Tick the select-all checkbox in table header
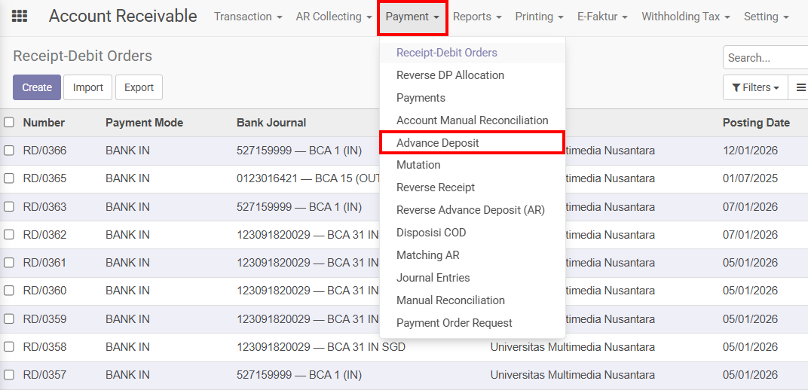808x390 pixels. tap(9, 122)
